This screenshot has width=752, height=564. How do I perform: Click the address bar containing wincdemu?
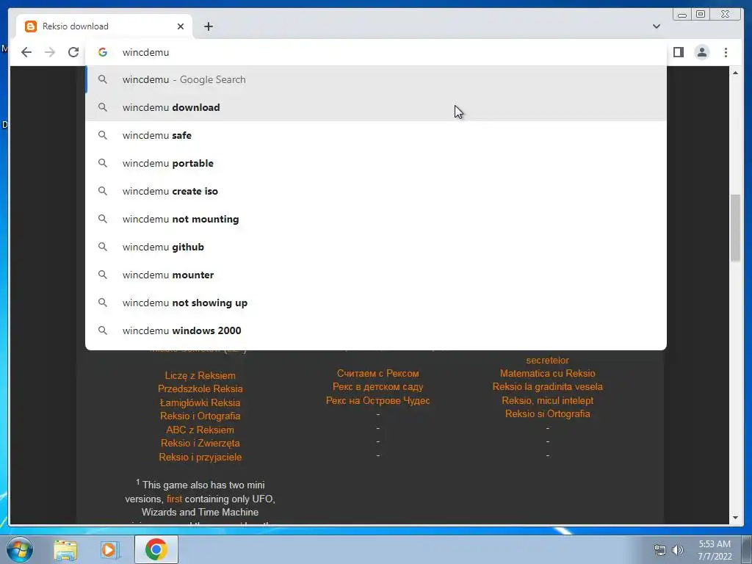[x=376, y=52]
